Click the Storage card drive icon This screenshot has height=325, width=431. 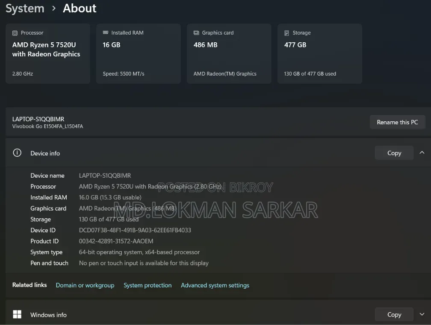click(x=286, y=33)
